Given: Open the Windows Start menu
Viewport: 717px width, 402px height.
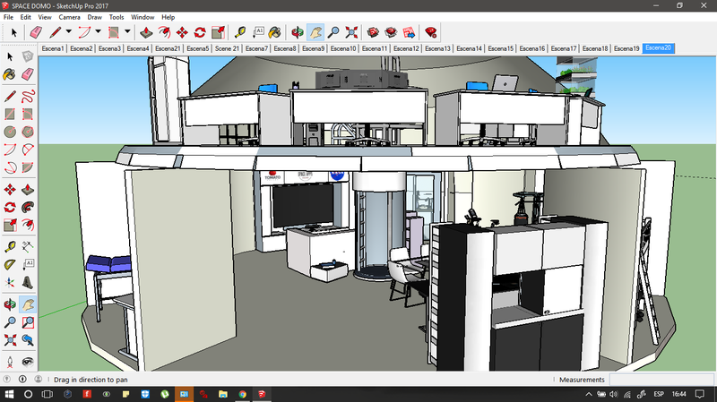Looking at the screenshot, I should (8, 394).
